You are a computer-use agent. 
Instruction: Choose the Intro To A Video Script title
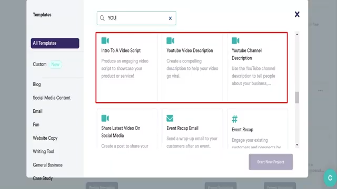click(x=121, y=50)
